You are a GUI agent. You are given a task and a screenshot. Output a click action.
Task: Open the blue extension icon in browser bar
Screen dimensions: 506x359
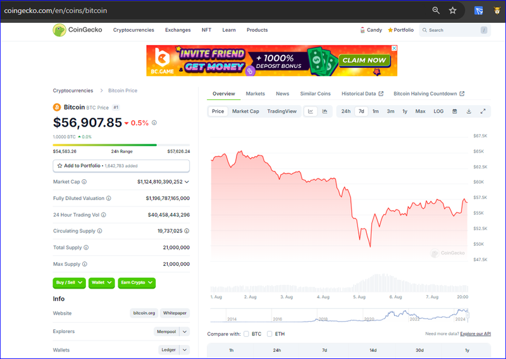pyautogui.click(x=479, y=11)
